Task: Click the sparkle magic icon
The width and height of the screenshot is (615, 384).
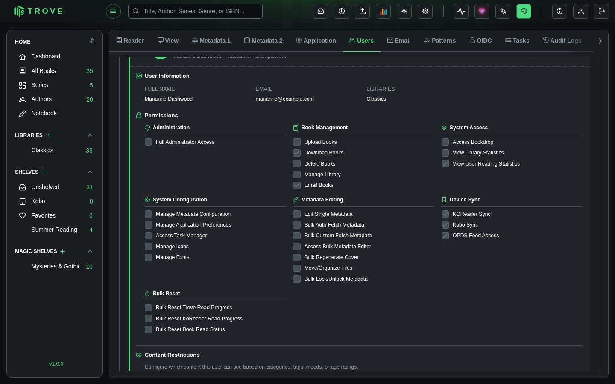Action: coord(404,12)
